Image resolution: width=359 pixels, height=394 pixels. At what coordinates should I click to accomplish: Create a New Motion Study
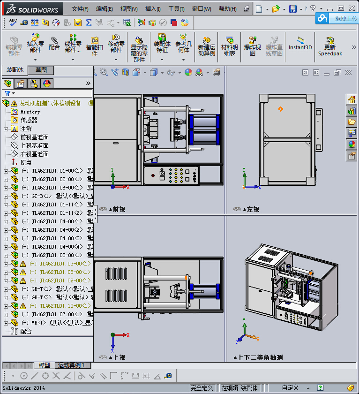pos(206,46)
